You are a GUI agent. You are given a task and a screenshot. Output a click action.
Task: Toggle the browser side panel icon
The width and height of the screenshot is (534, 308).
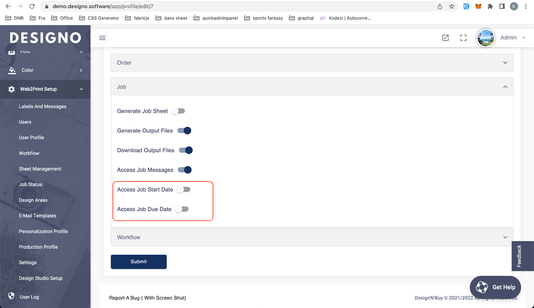coord(502,6)
